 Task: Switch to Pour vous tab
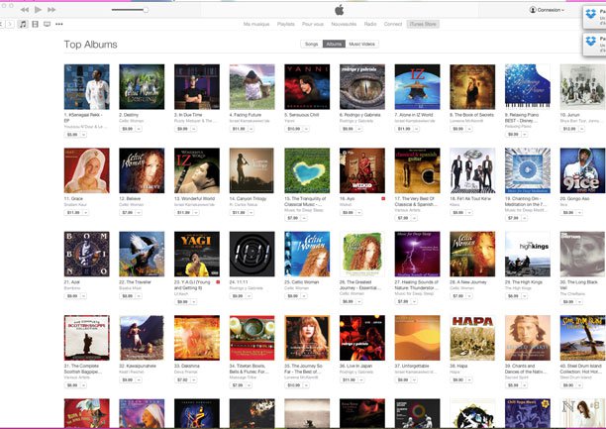click(313, 24)
